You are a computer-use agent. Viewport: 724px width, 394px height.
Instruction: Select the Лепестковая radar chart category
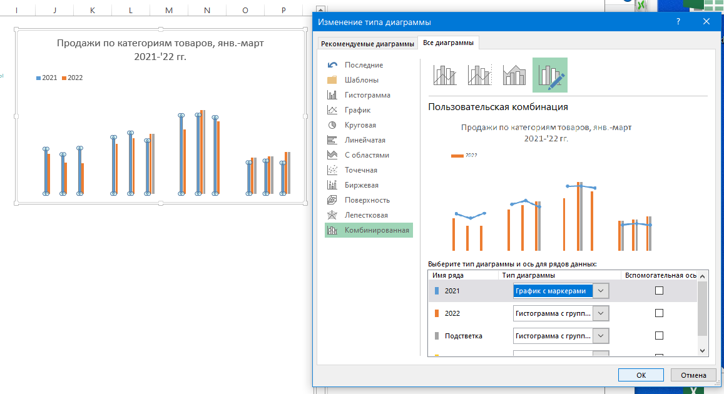[x=366, y=215]
